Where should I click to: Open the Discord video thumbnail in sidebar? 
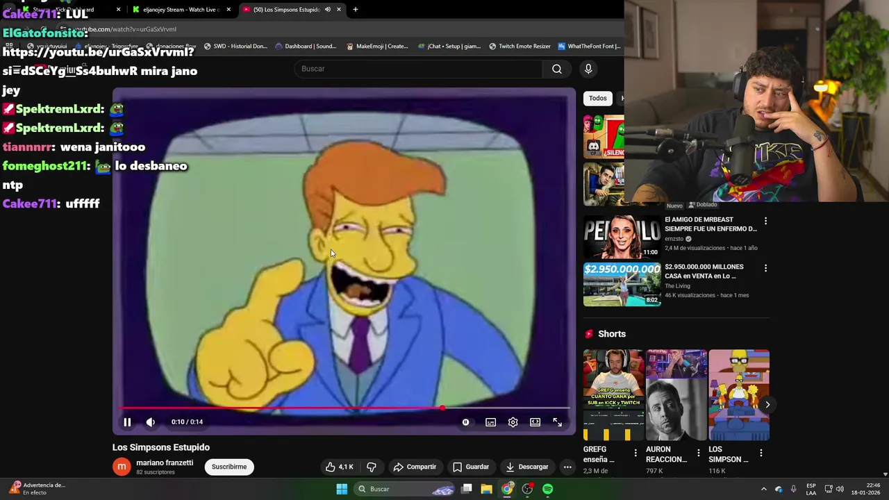point(604,136)
